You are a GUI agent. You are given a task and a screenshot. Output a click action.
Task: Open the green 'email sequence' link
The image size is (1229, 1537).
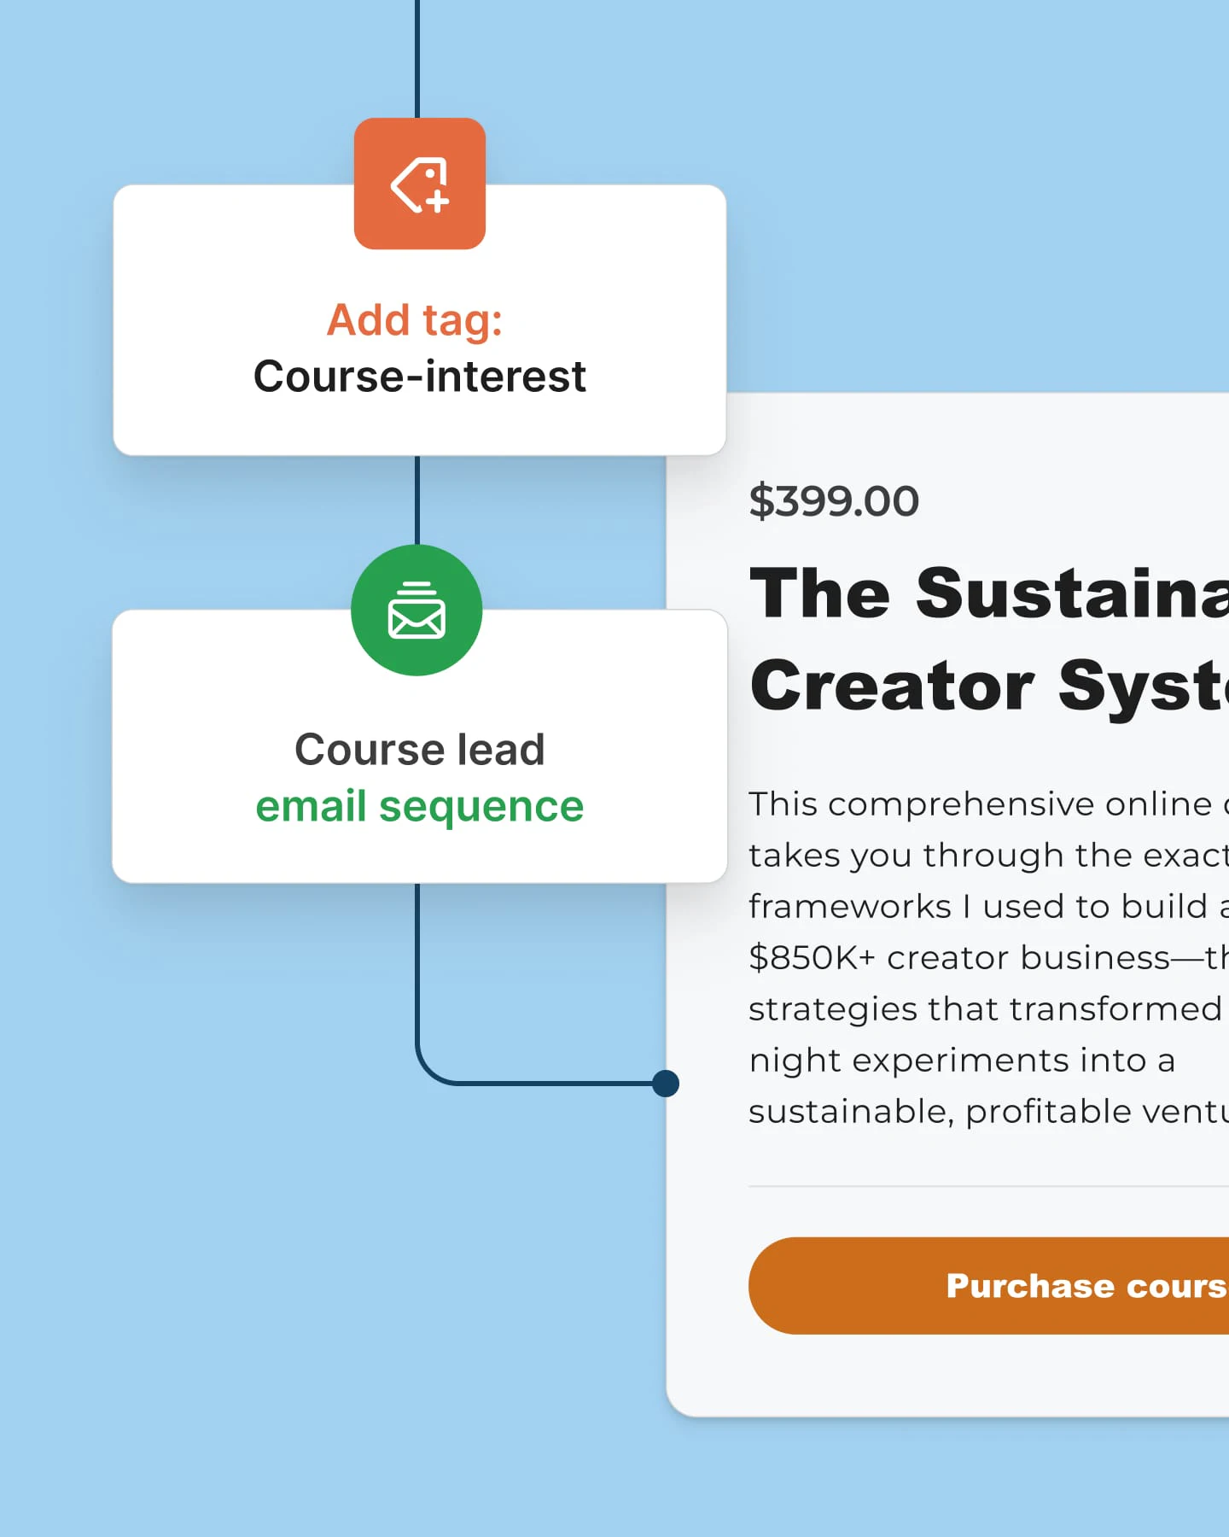[x=419, y=806]
